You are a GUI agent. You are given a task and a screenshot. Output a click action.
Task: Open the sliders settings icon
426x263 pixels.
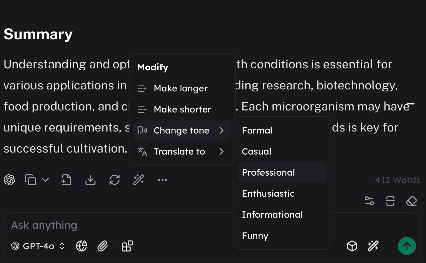tap(369, 201)
